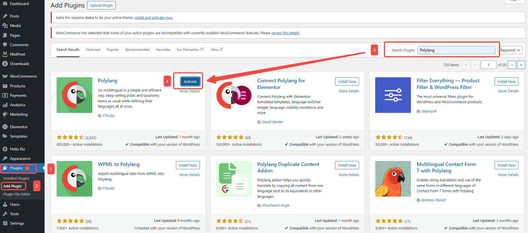Click the Marketing megaphone icon

pos(5,114)
